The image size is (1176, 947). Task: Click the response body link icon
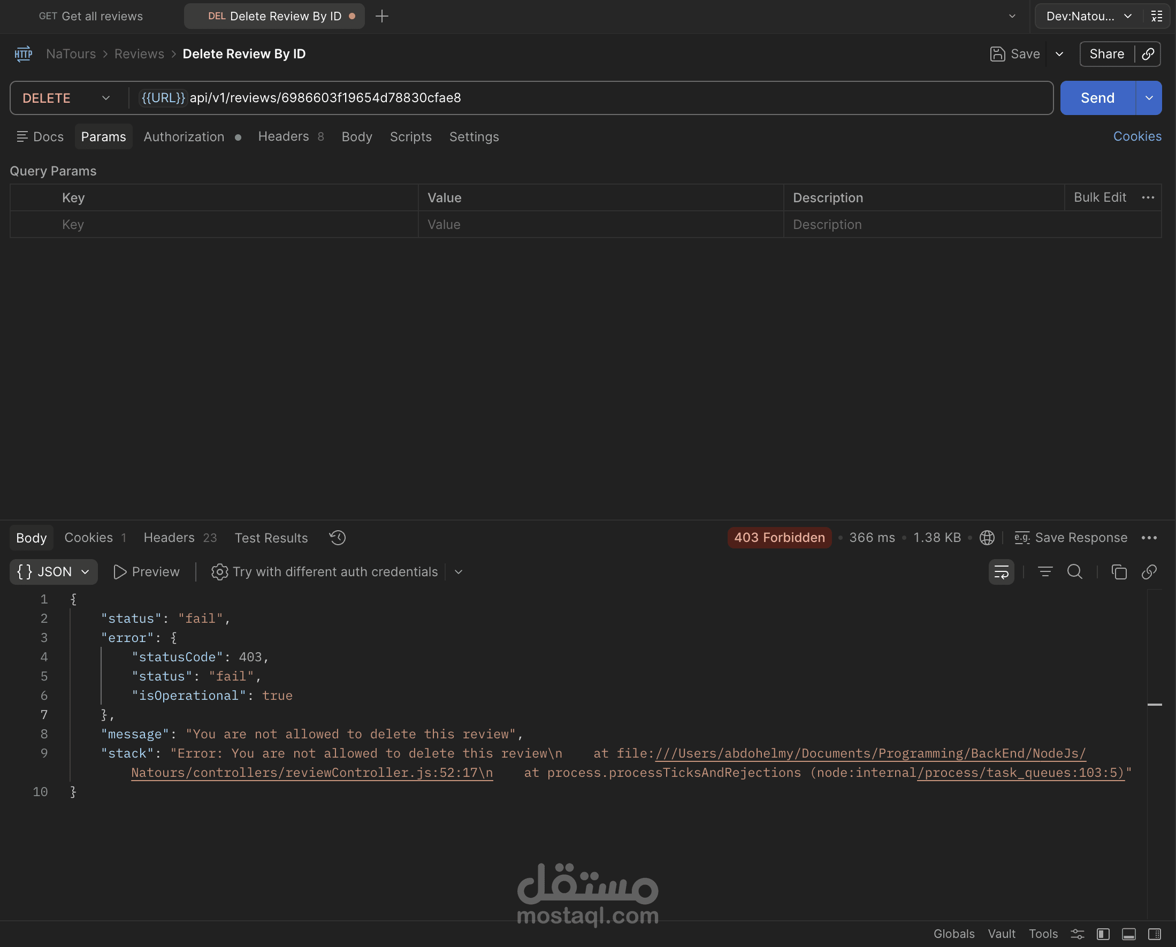coord(1149,572)
